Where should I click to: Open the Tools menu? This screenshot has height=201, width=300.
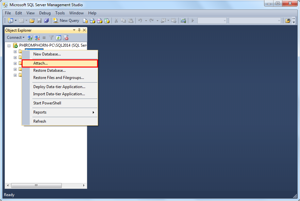click(60, 13)
